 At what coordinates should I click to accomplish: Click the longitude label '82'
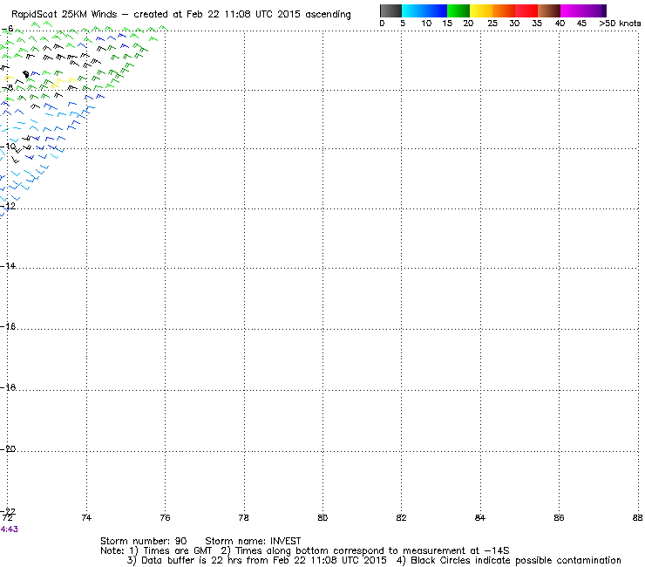coord(401,517)
